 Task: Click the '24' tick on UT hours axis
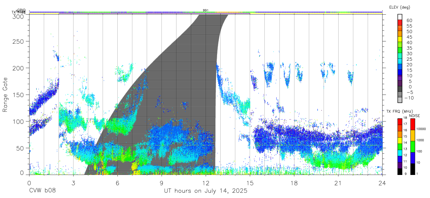point(382,183)
